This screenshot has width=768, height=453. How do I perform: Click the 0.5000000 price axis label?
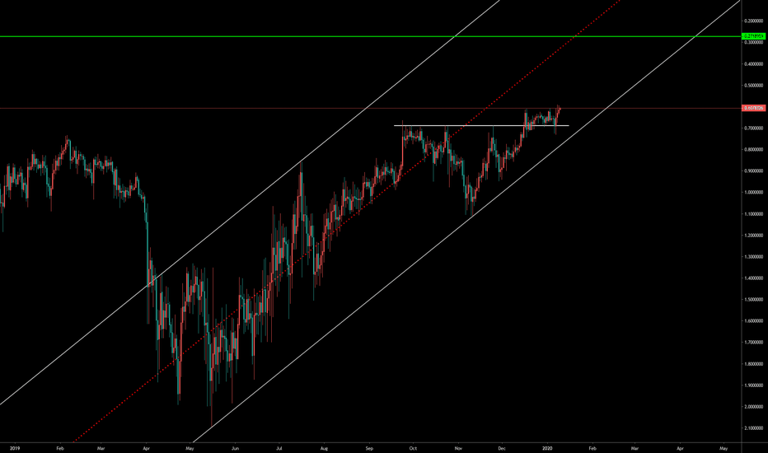(x=754, y=85)
